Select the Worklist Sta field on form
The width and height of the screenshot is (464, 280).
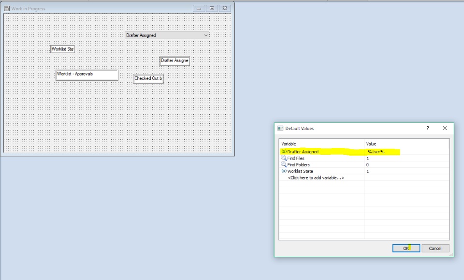coord(62,49)
